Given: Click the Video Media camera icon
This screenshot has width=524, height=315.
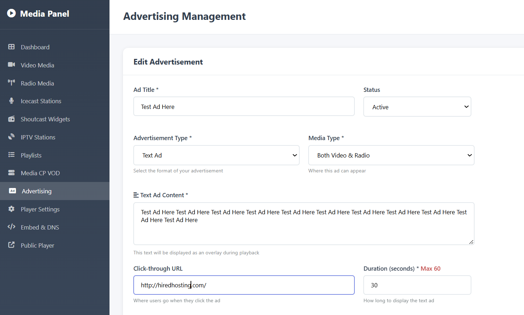Looking at the screenshot, I should tap(11, 65).
